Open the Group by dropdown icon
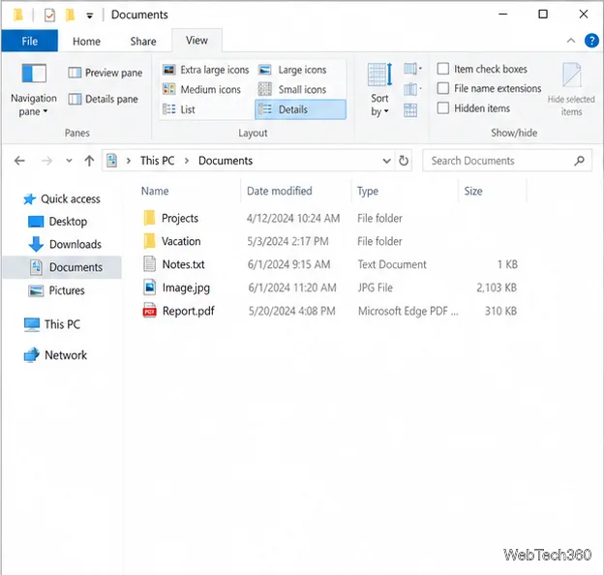The height and width of the screenshot is (575, 604). pyautogui.click(x=412, y=70)
